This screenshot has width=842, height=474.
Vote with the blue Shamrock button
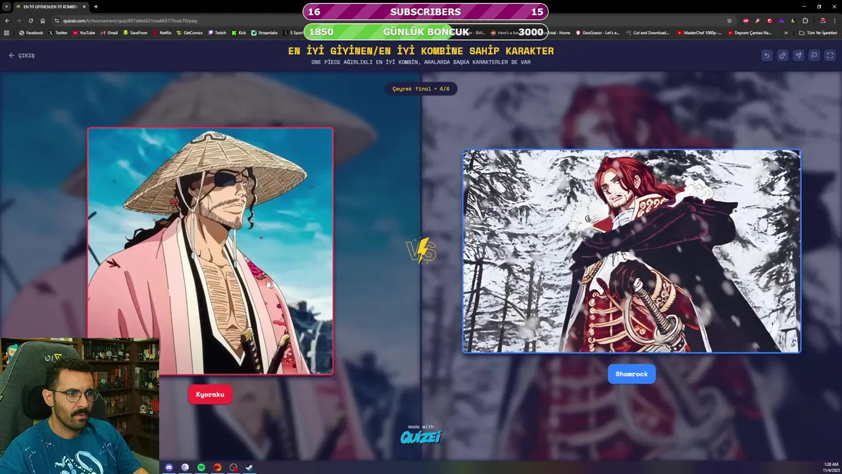click(x=631, y=374)
